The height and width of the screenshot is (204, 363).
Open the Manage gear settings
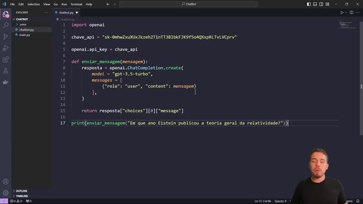(x=6, y=193)
